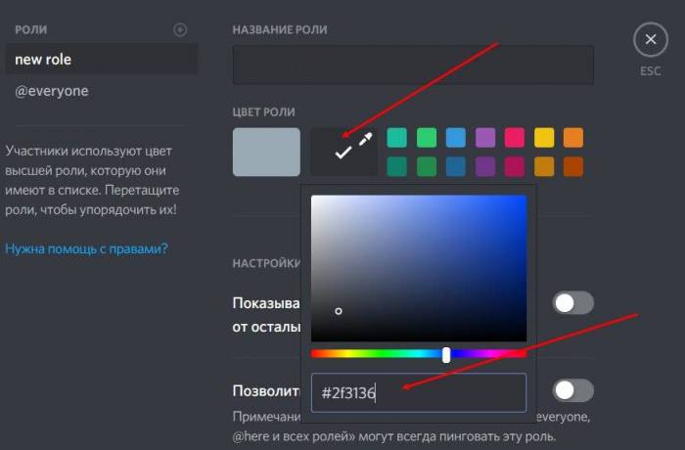Open the "Нужна помощь с правами?" link
Image resolution: width=685 pixels, height=450 pixels.
pos(86,248)
